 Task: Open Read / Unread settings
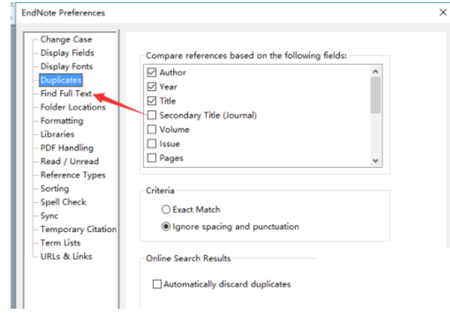69,161
